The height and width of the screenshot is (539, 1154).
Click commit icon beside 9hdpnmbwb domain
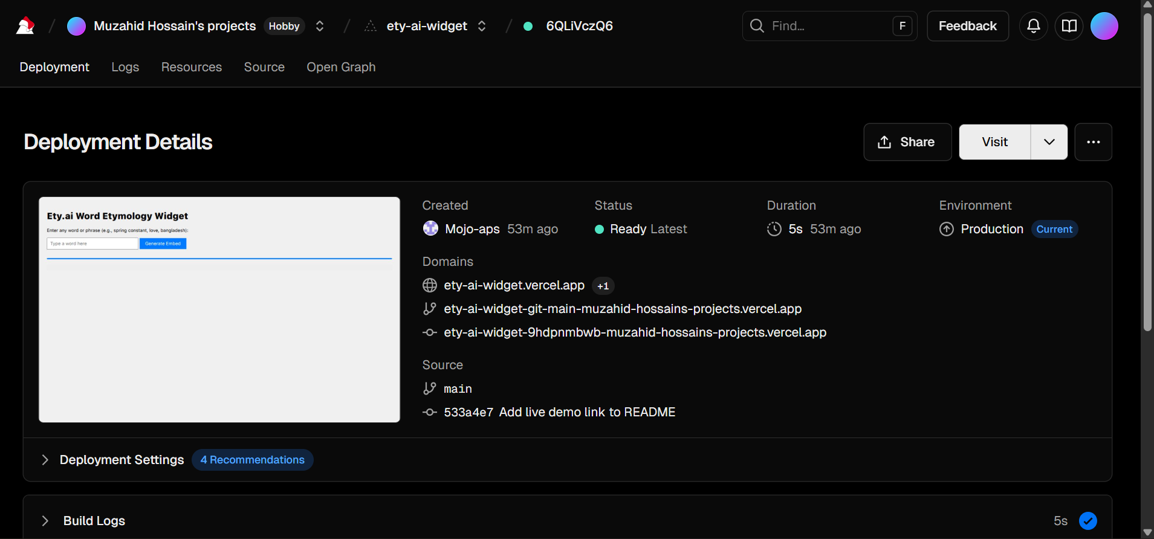pyautogui.click(x=430, y=332)
